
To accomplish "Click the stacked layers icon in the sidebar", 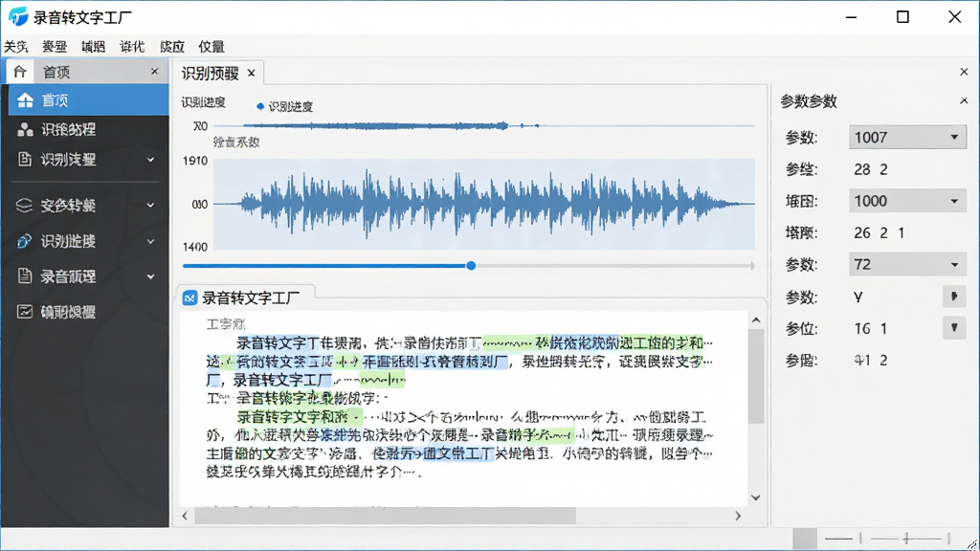I will [24, 205].
